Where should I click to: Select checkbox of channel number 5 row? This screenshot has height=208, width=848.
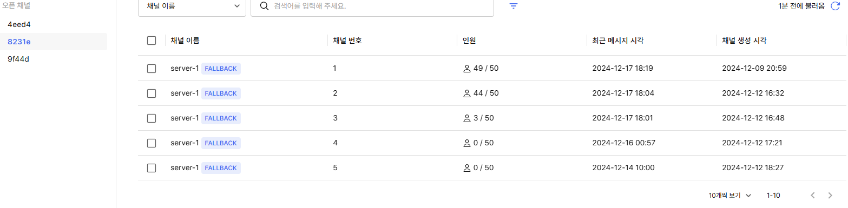[x=152, y=168]
